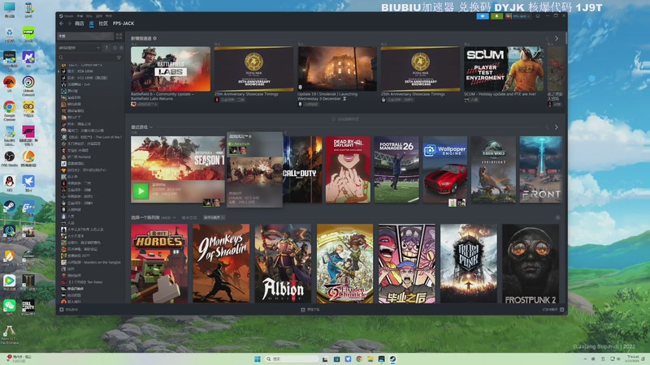Open friends and chat at bottom-right
650x365 pixels.
[553, 310]
